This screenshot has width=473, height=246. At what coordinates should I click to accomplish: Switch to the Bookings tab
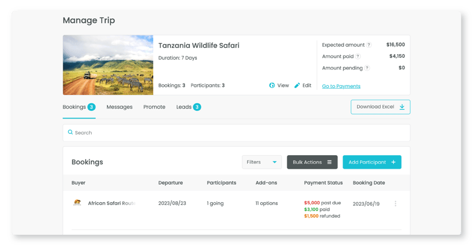[74, 107]
